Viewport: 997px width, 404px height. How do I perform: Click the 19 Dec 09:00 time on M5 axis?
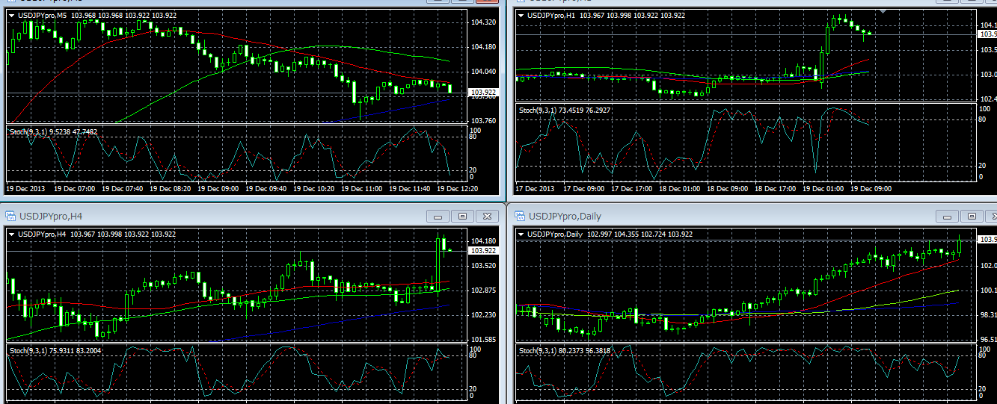click(220, 190)
